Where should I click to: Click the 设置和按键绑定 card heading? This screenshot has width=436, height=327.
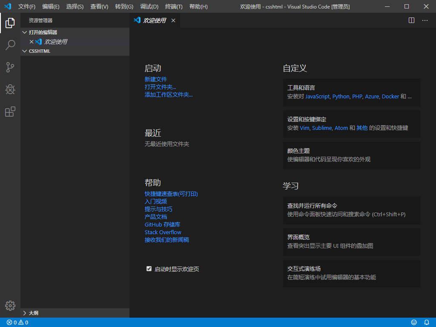(x=307, y=119)
